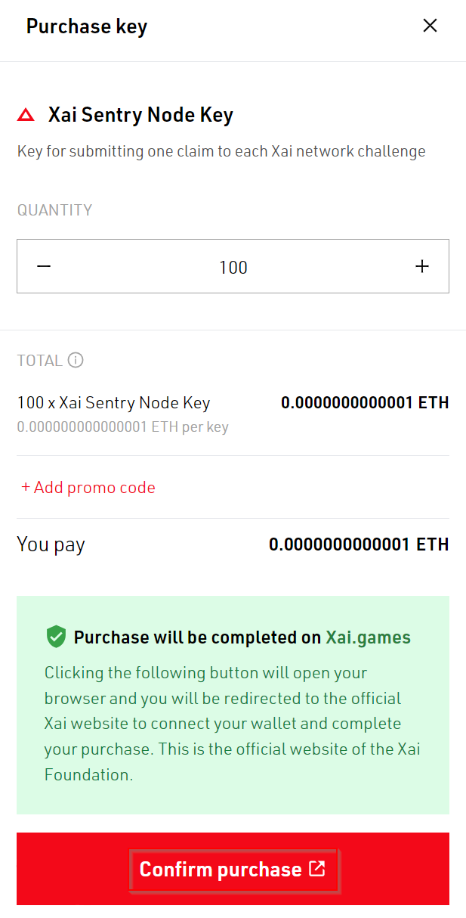Click the red Xai triangle logo
Screen dimensions: 466x918
tap(26, 116)
